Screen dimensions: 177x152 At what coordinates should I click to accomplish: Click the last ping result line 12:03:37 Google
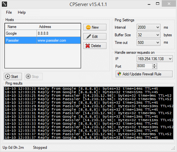[81, 138]
